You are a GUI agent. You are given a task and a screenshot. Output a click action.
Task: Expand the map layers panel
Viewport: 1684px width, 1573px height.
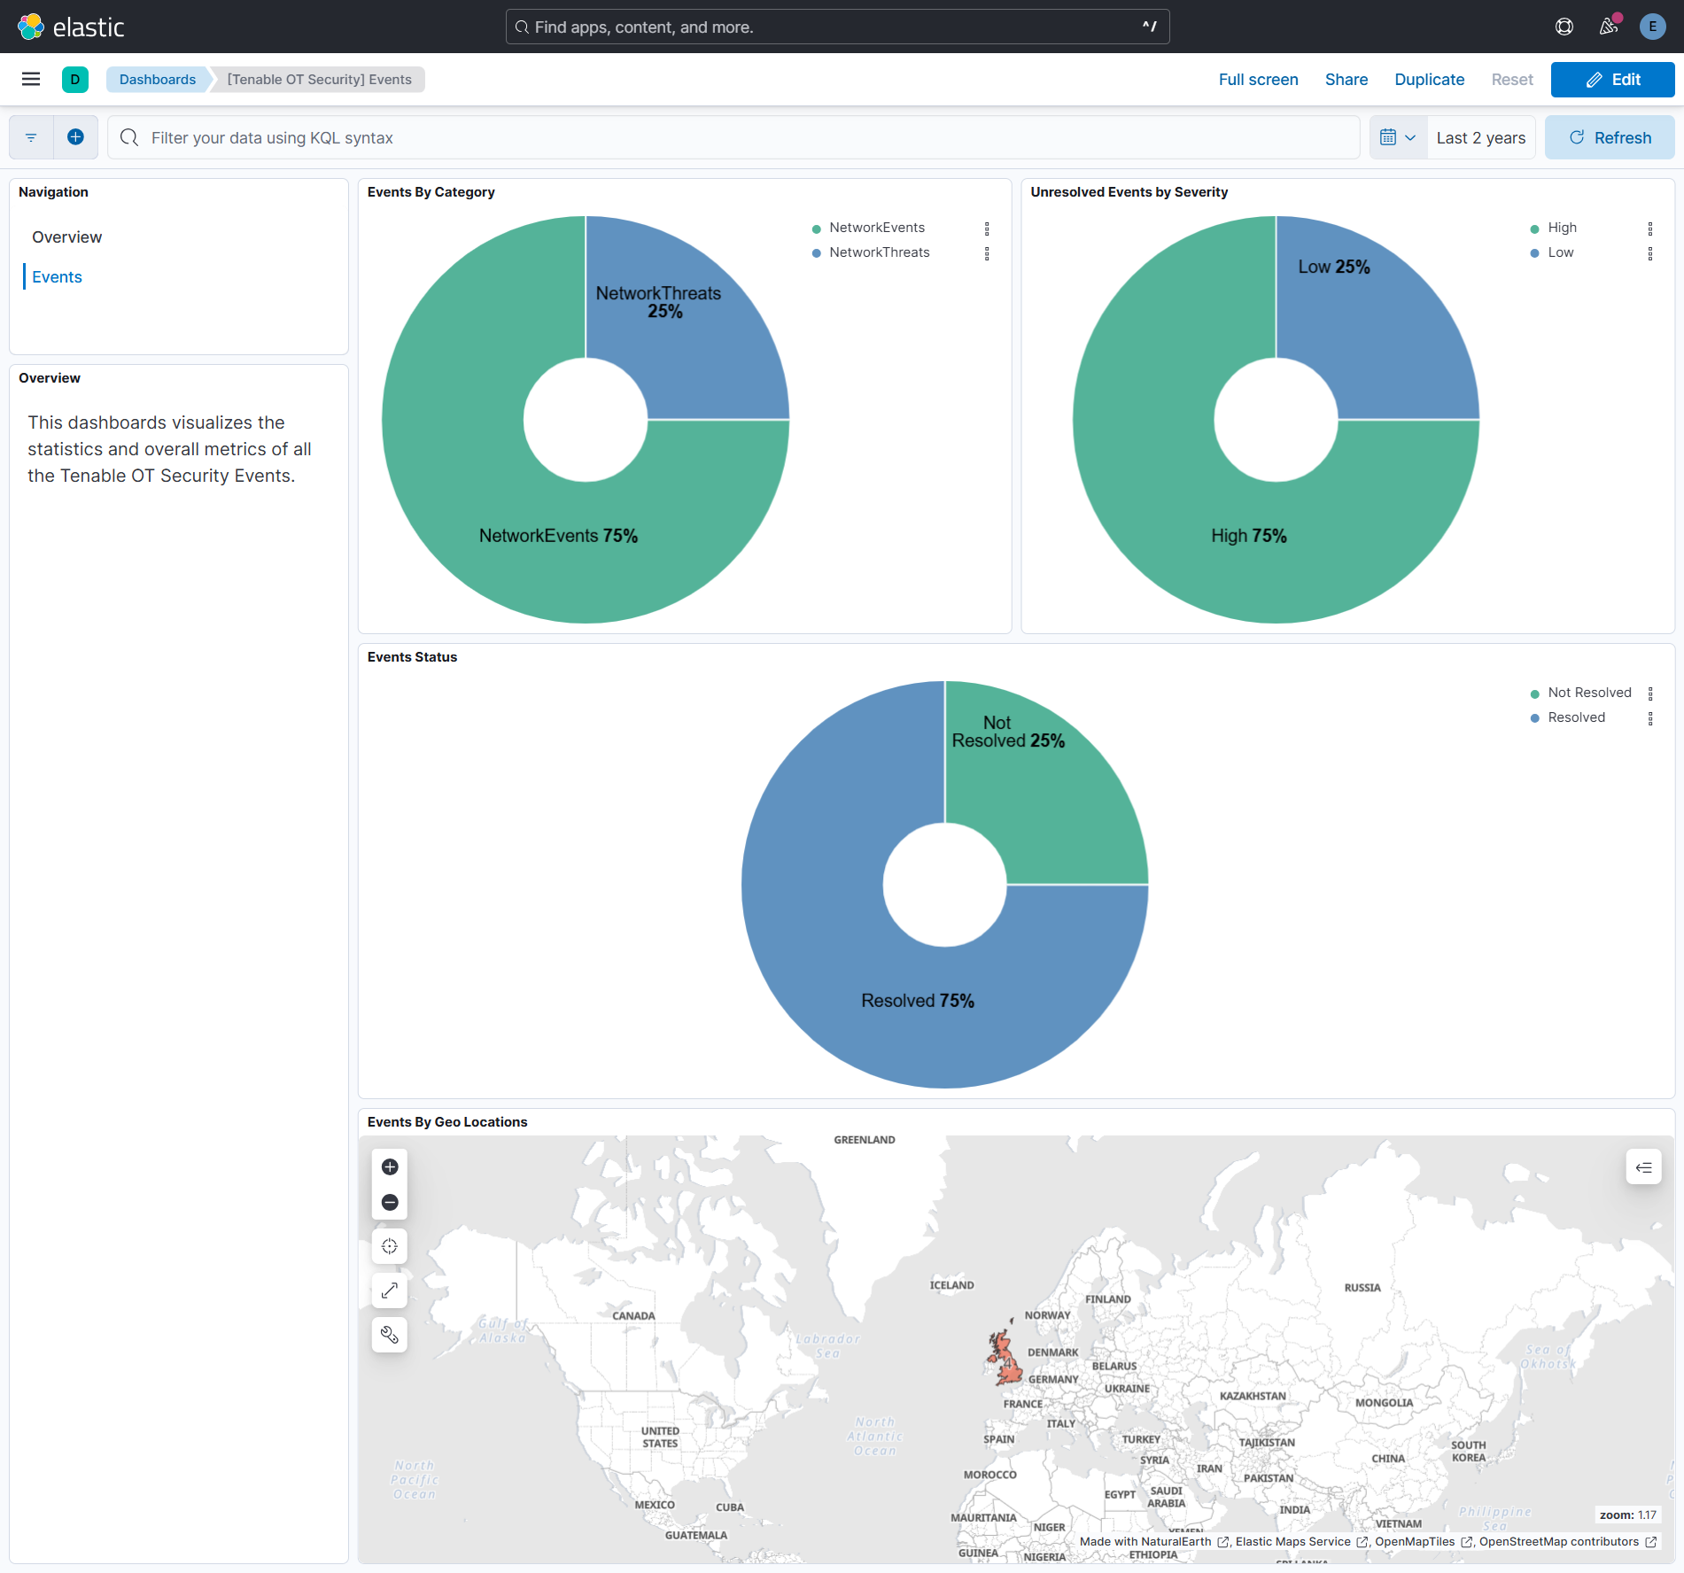(x=1643, y=1167)
